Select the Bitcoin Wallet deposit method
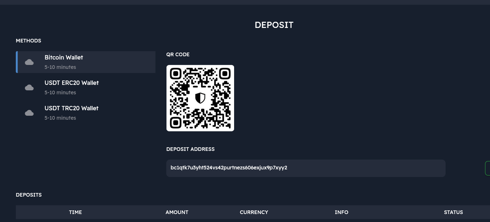490x222 pixels. [86, 62]
